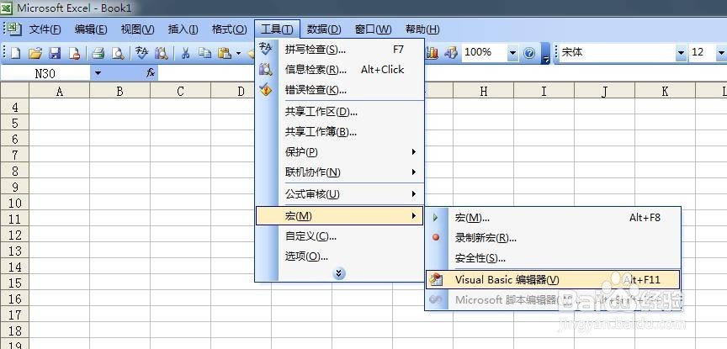Close the 工具(T) menu
Image resolution: width=727 pixels, height=349 pixels.
277,29
